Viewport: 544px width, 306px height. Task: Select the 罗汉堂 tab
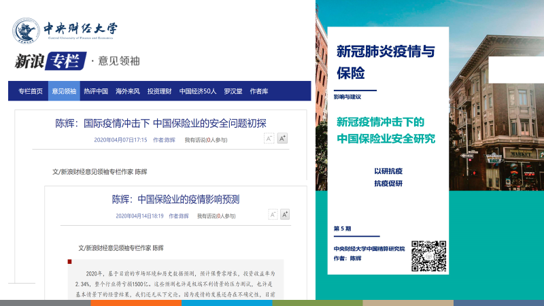tap(233, 91)
